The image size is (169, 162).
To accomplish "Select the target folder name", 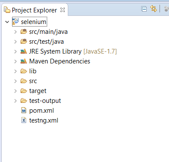I will coord(38,91).
